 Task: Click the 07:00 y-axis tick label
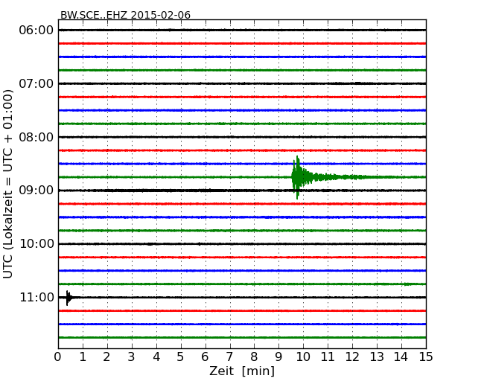pyautogui.click(x=36, y=83)
